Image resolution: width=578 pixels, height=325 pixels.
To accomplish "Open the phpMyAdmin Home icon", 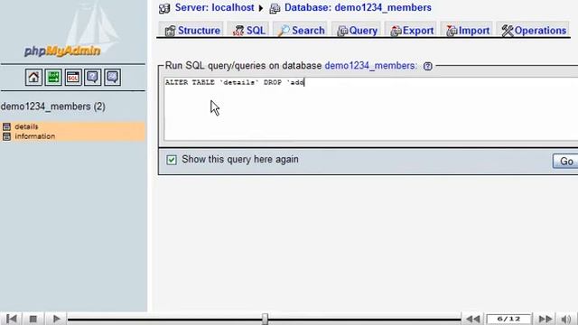I will pos(33,78).
